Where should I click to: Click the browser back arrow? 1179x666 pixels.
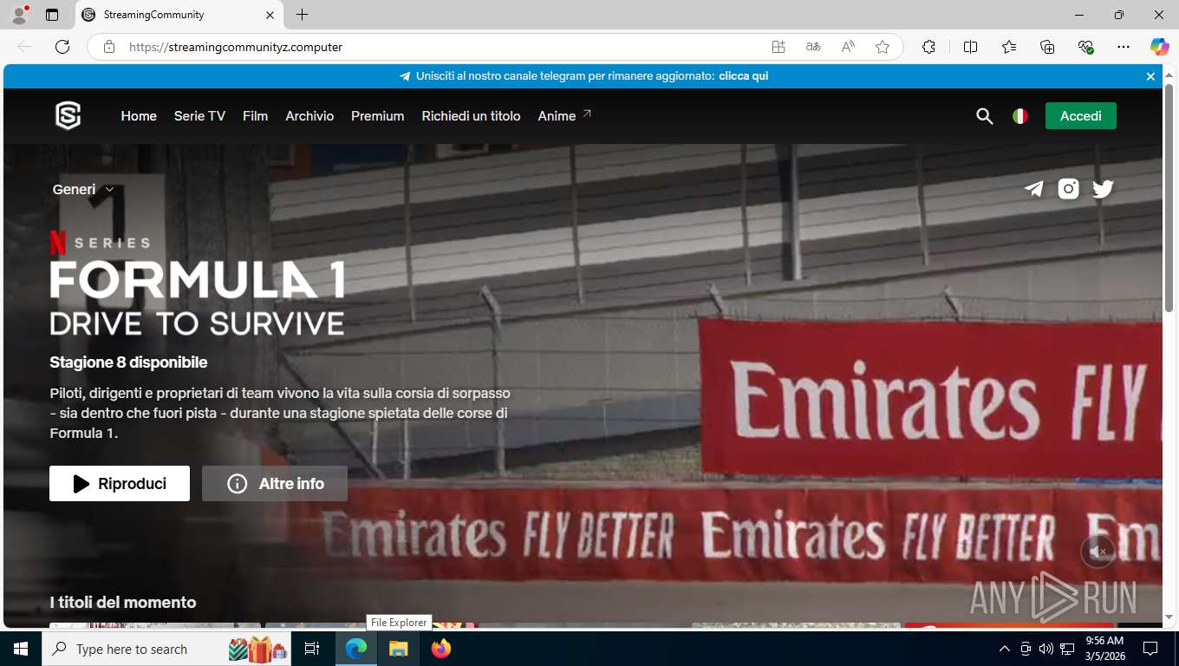pyautogui.click(x=24, y=47)
